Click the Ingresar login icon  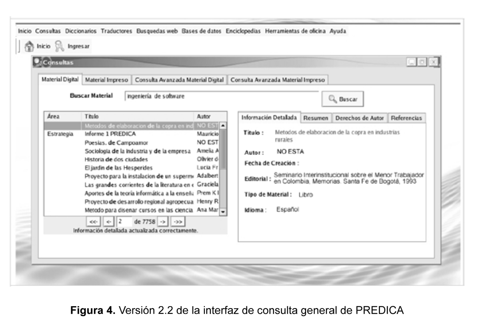point(59,46)
